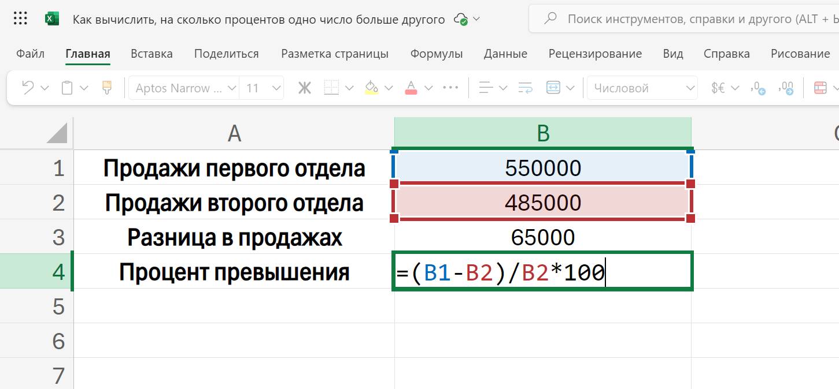This screenshot has width=839, height=389.
Task: Select cell B3 containing 65000
Action: click(542, 237)
